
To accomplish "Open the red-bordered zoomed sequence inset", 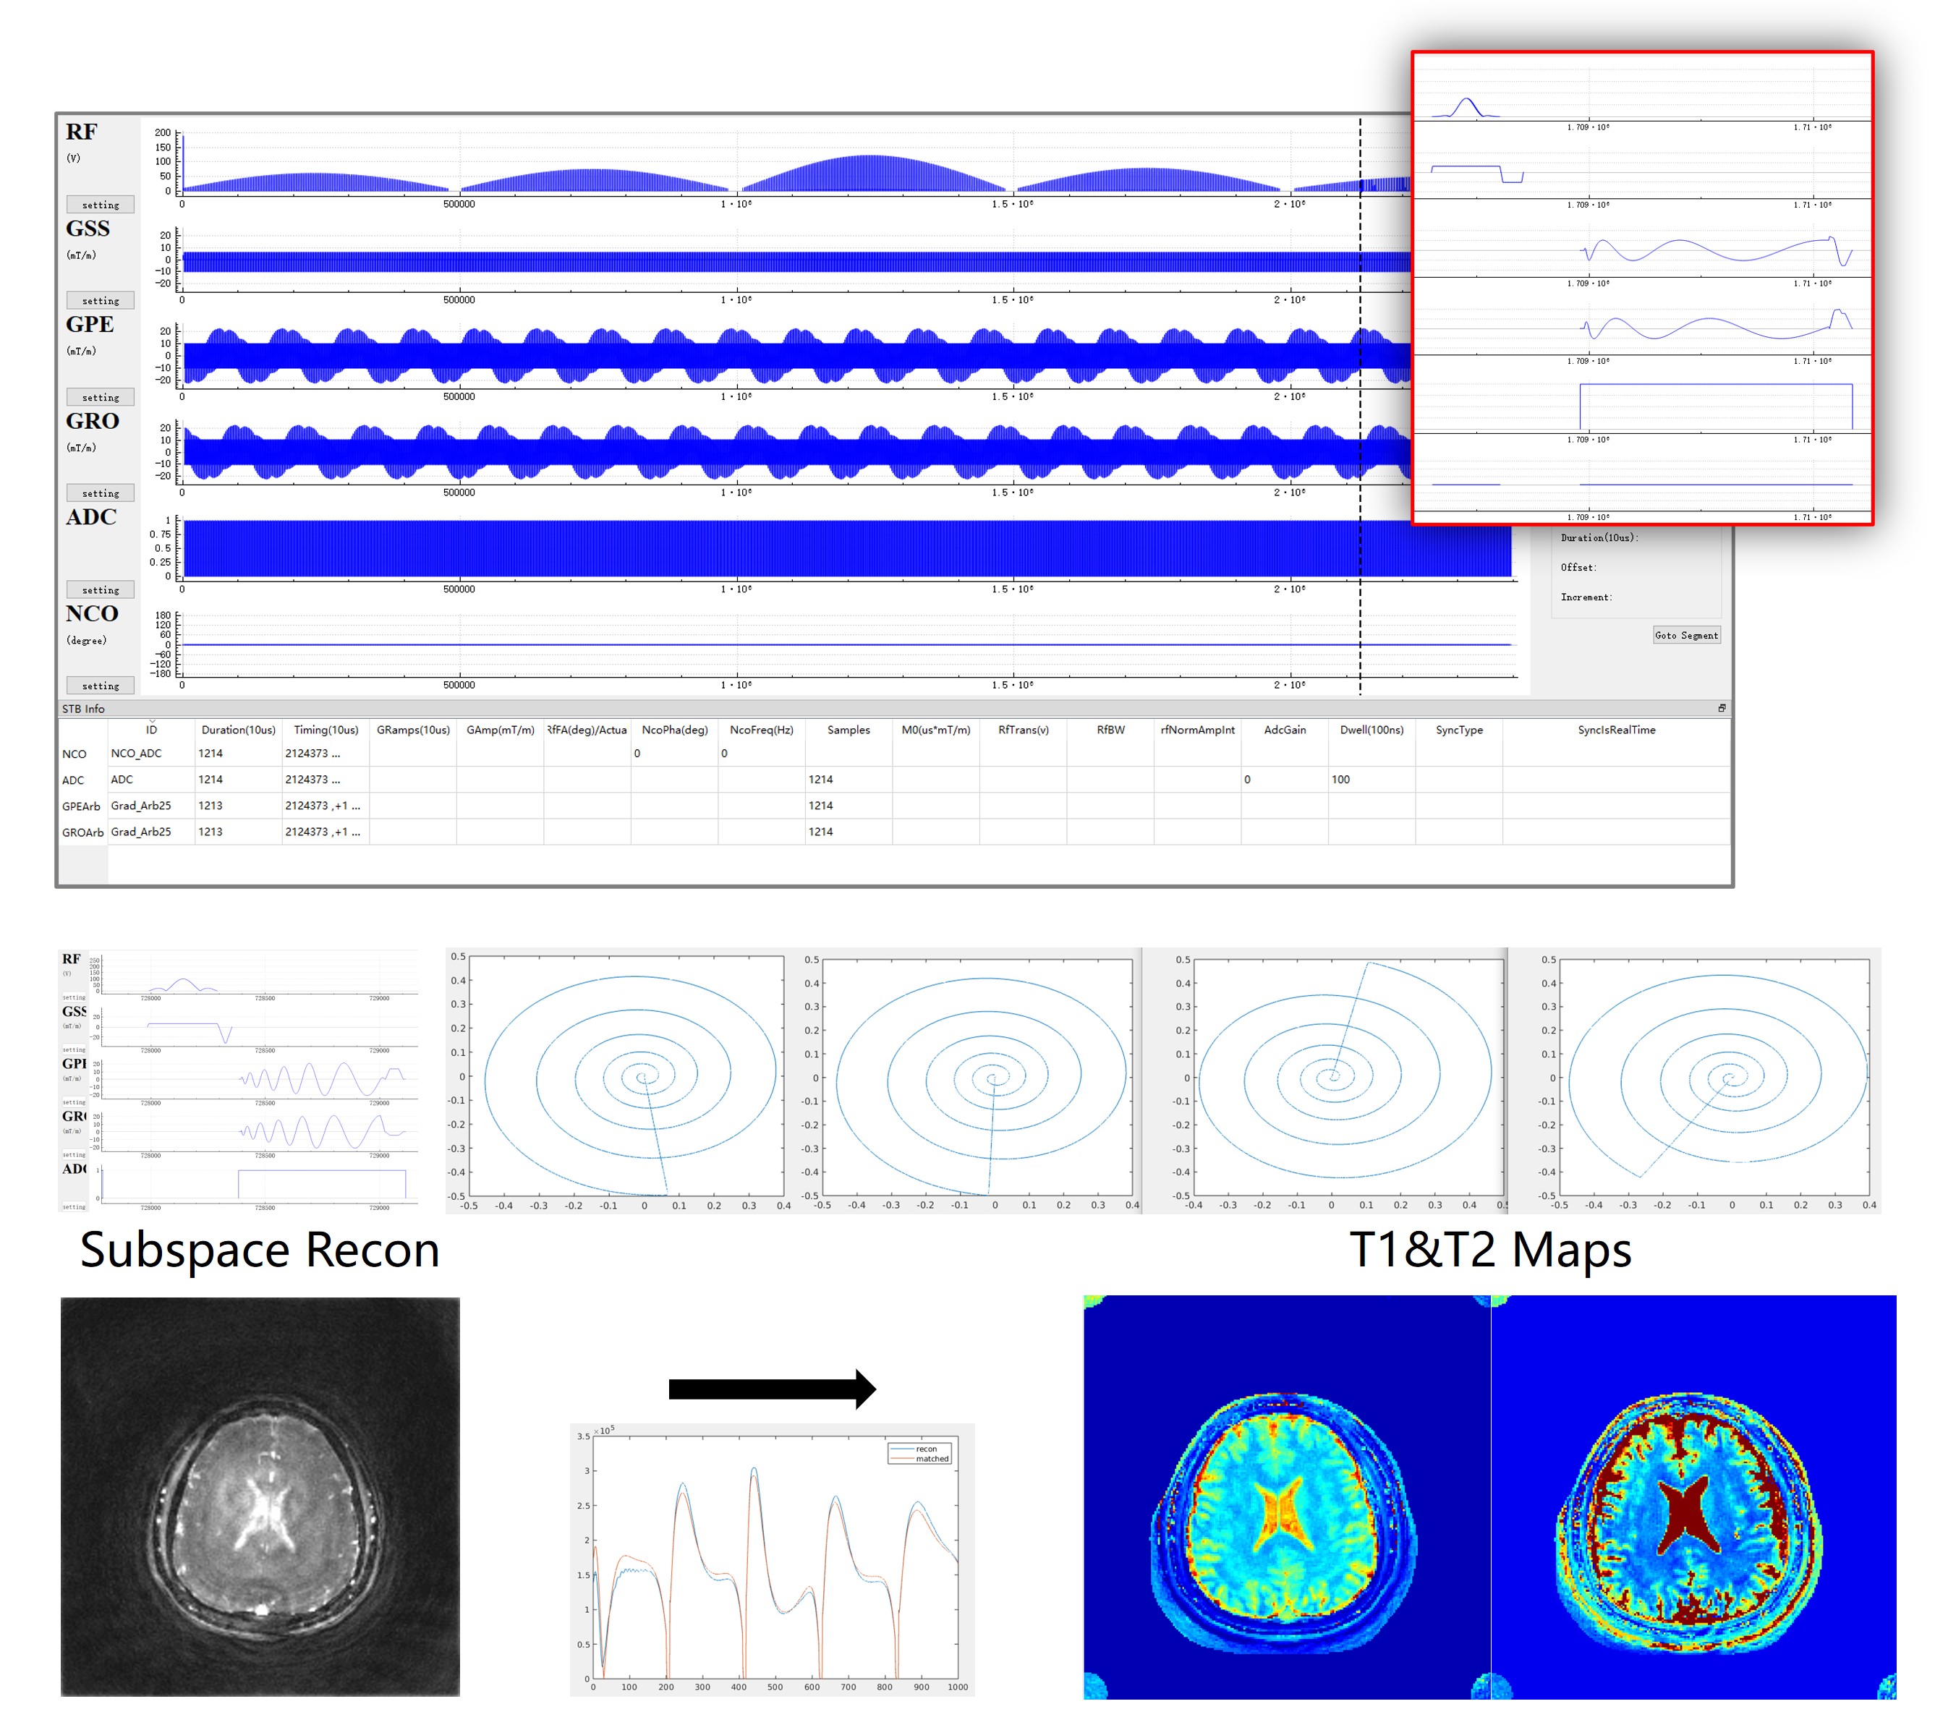I will pos(1642,287).
